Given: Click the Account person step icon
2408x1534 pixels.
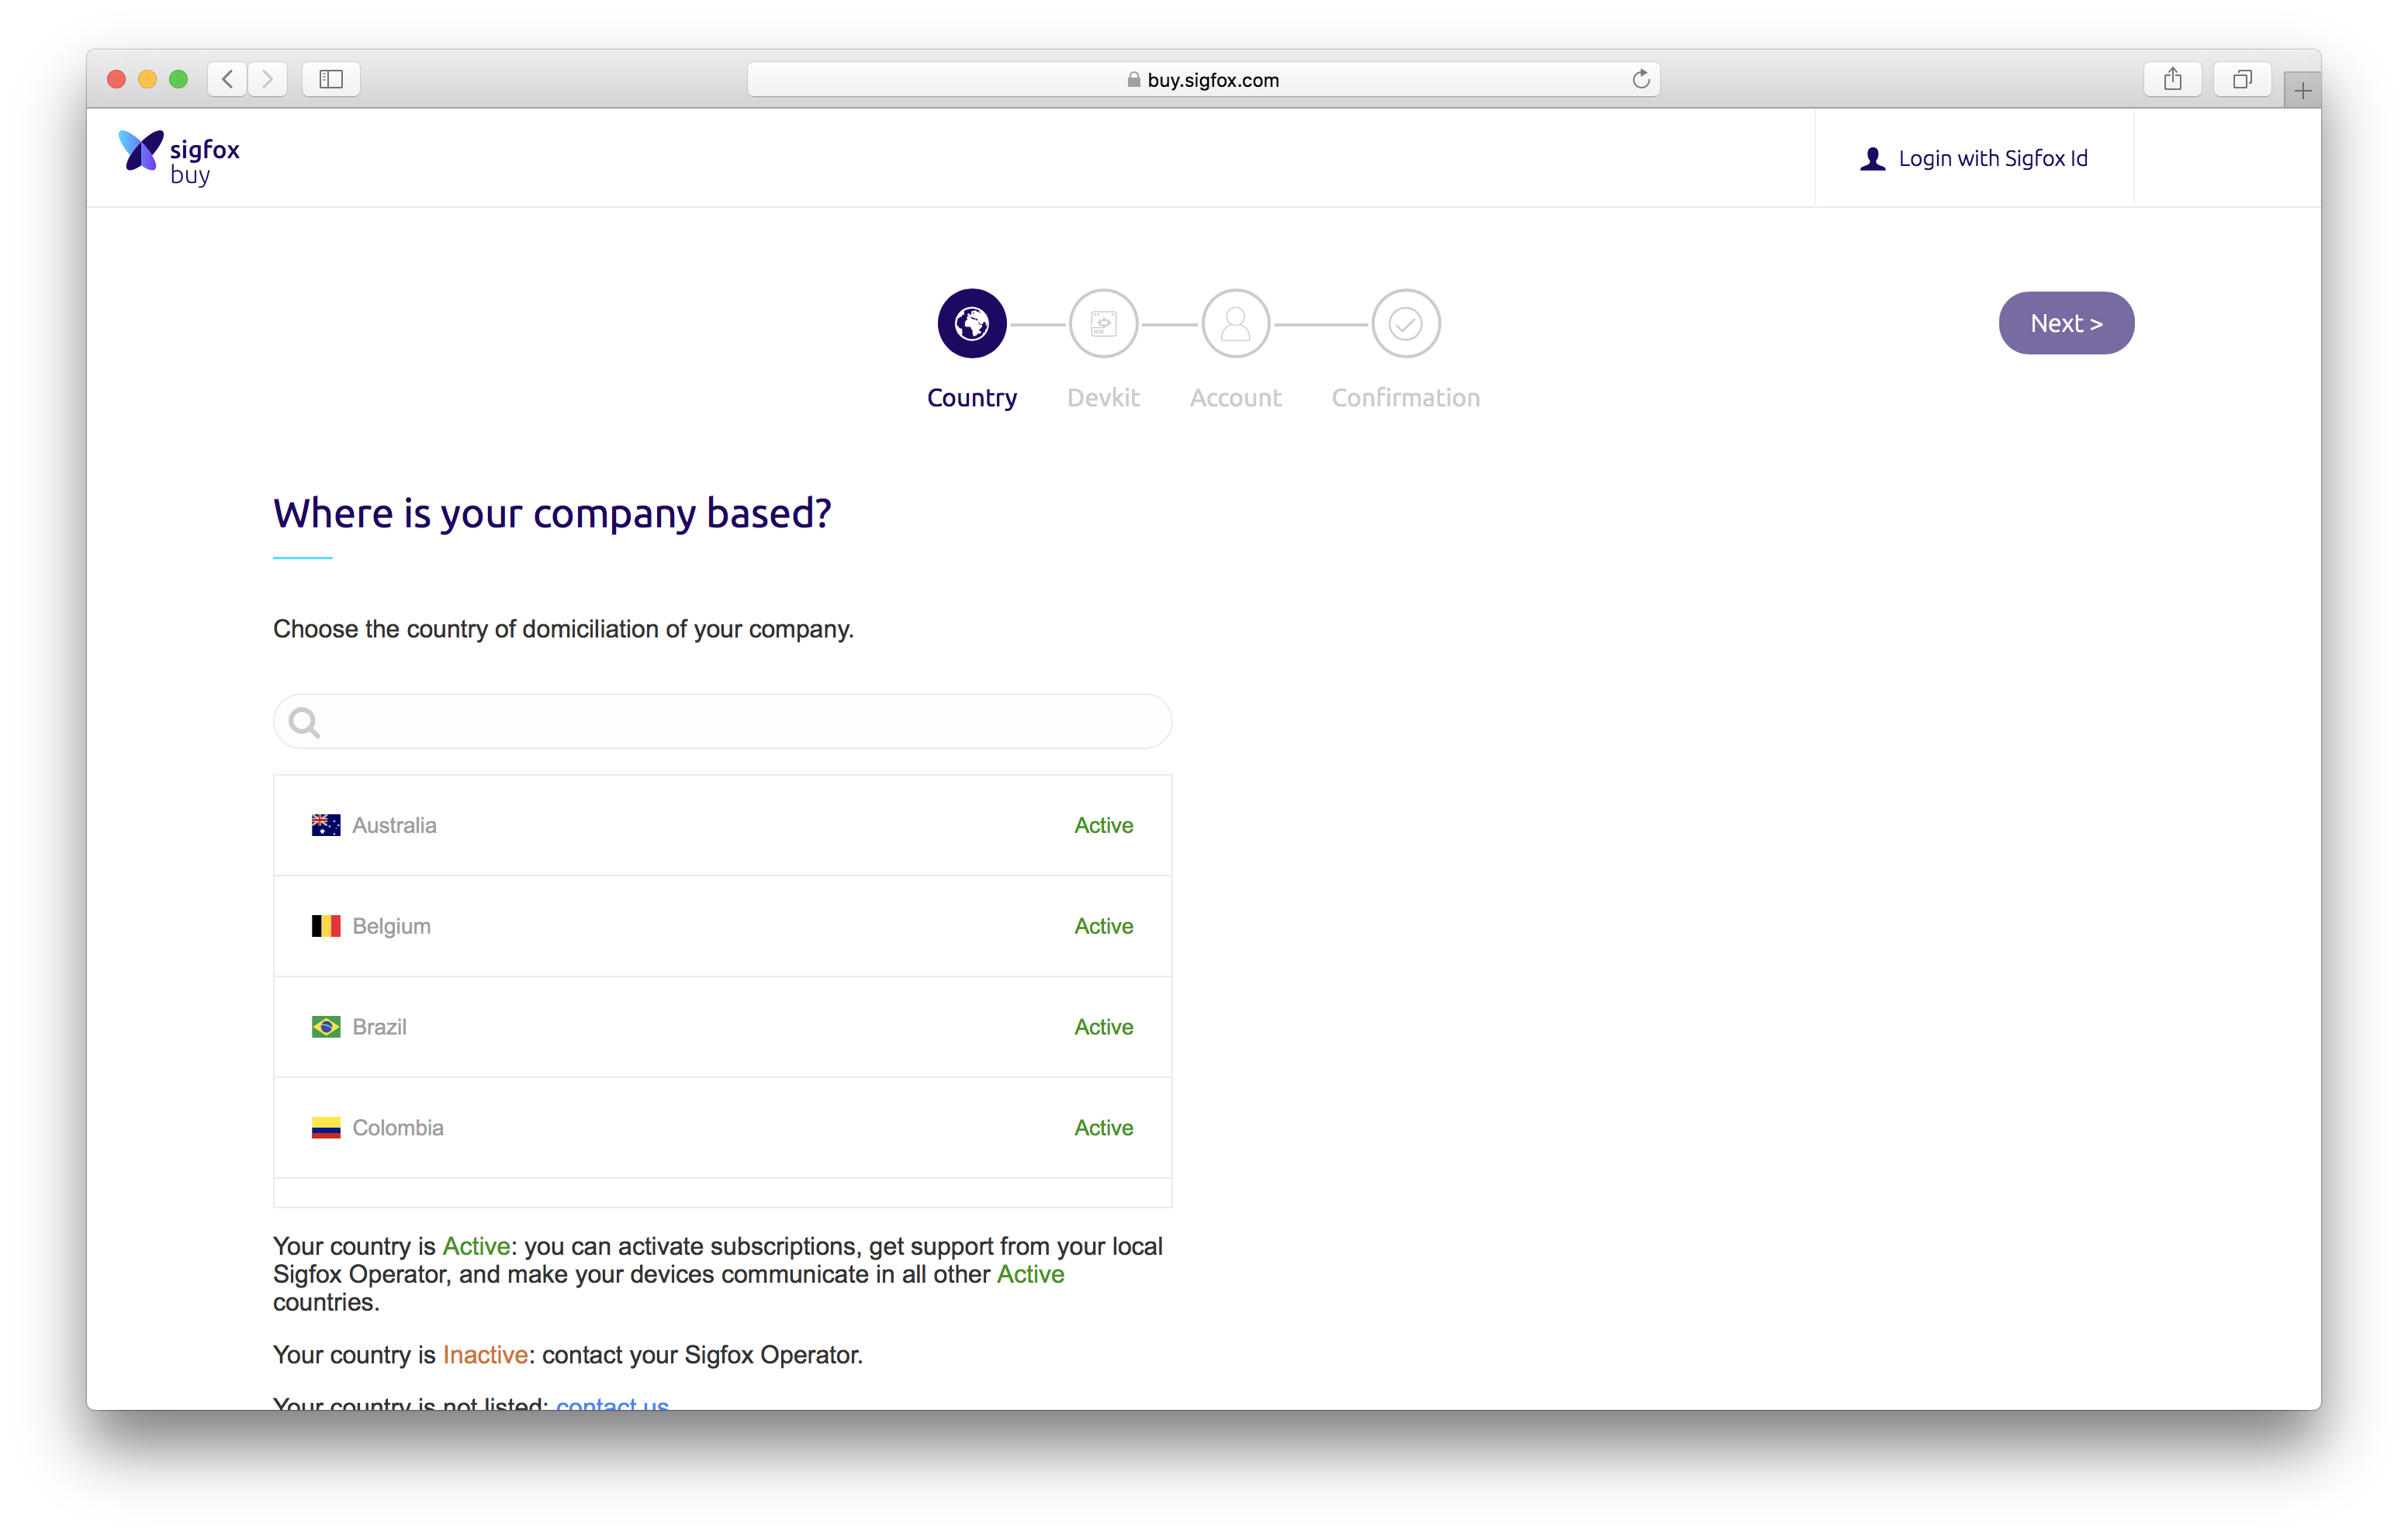Looking at the screenshot, I should pyautogui.click(x=1235, y=323).
